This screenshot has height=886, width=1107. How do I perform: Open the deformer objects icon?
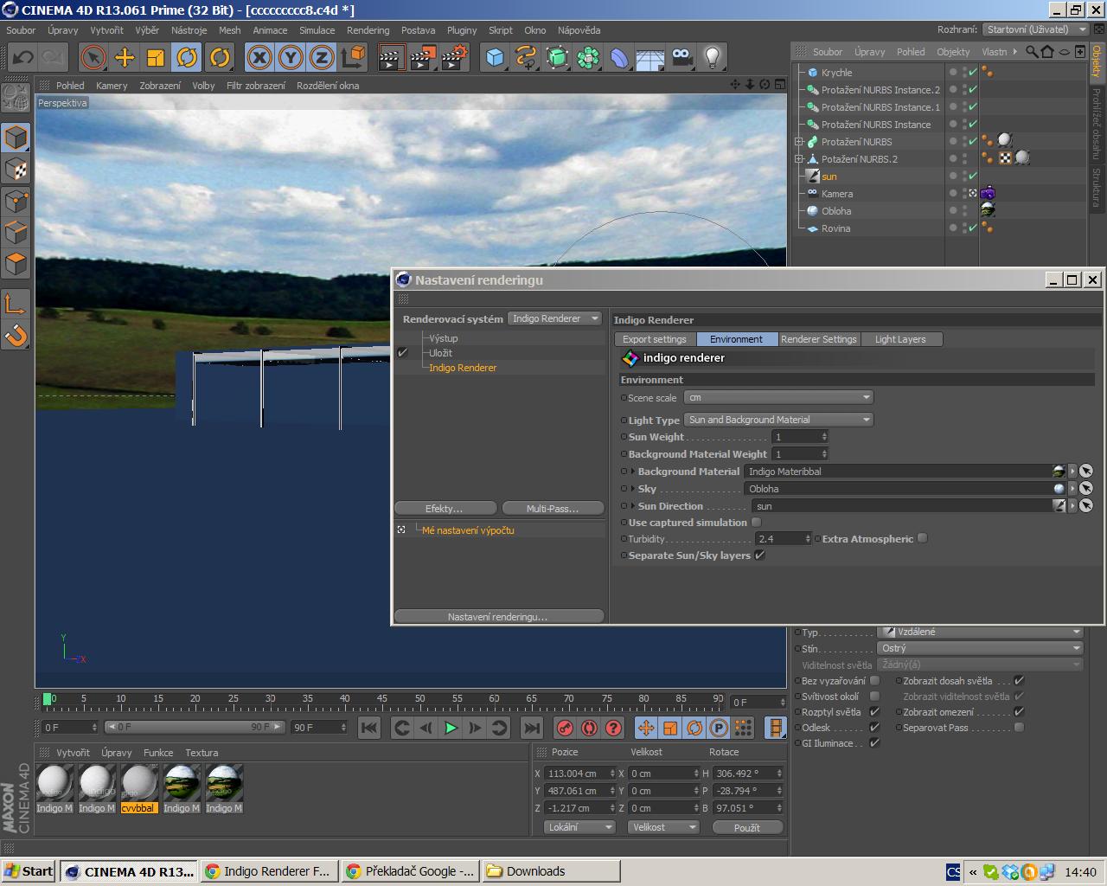619,58
